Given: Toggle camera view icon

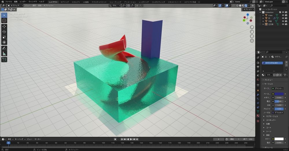Looking at the screenshot, I should click(x=252, y=36).
